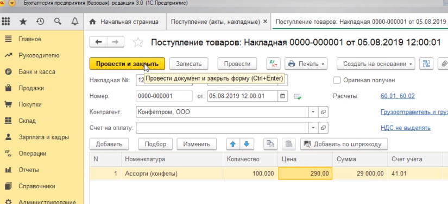Expand Контрагент dropdown list
448x204 pixels.
coord(313,112)
